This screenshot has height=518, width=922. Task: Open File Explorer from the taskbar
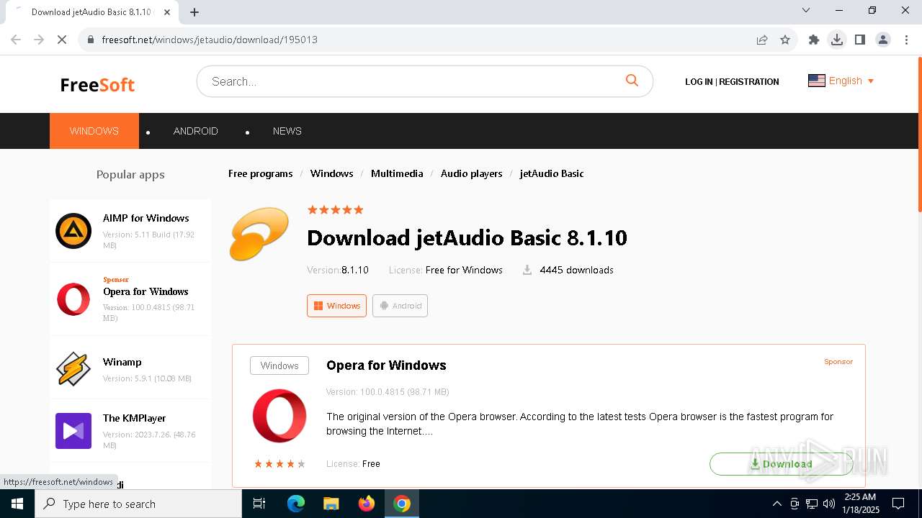(x=331, y=504)
